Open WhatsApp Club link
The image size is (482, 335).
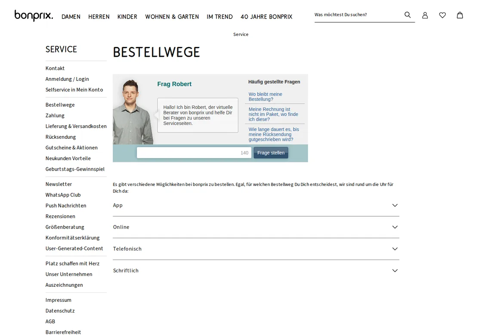pos(63,195)
